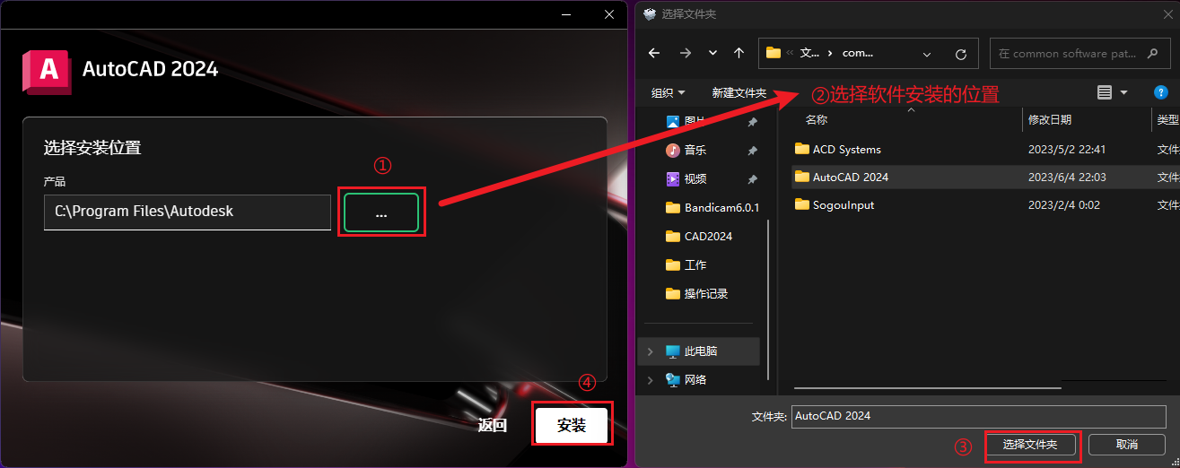The height and width of the screenshot is (468, 1180).
Task: Click the pin icon beside 音乐
Action: [752, 151]
